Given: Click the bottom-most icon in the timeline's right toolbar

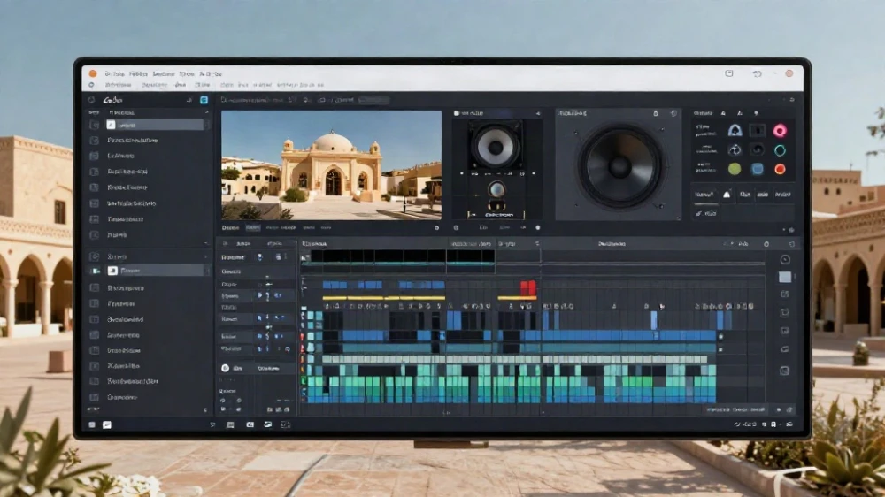Looking at the screenshot, I should coord(784,371).
